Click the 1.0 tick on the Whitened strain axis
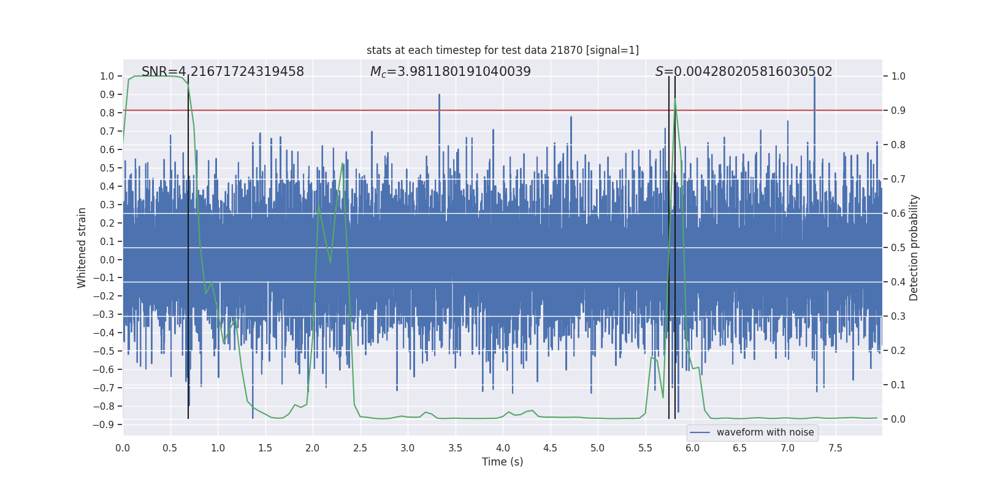 click(x=107, y=77)
